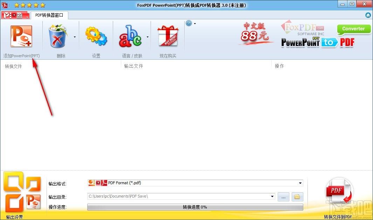Maximize the FoxPDF window
Image resolution: width=373 pixels, height=220 pixels.
(x=352, y=4)
